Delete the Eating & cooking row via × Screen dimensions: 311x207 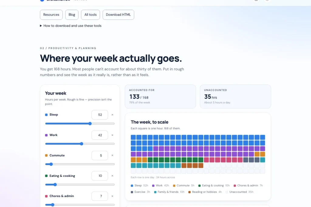pyautogui.click(x=112, y=176)
